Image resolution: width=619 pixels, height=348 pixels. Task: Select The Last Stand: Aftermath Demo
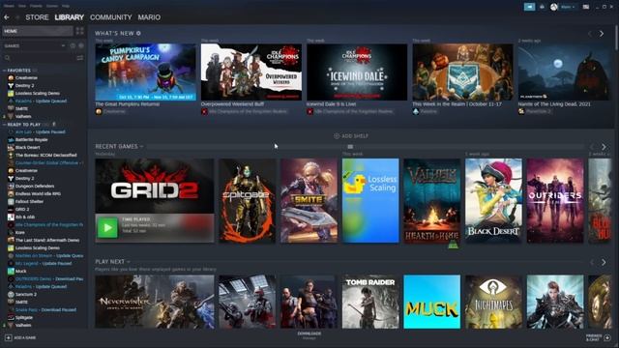click(47, 240)
